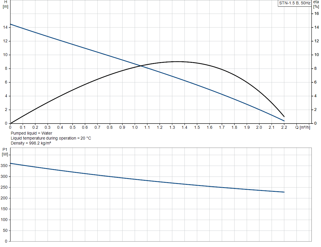This screenshot has height=247, width=321.
Task: Click the liquid temperature 20 °C text
Action: 51,138
